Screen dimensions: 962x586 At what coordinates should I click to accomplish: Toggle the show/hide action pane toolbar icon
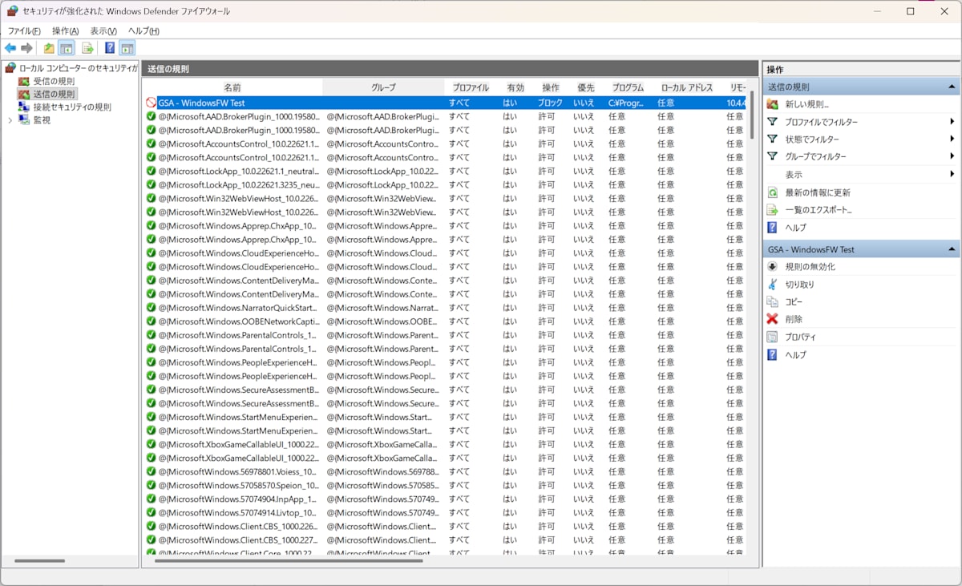(x=127, y=48)
